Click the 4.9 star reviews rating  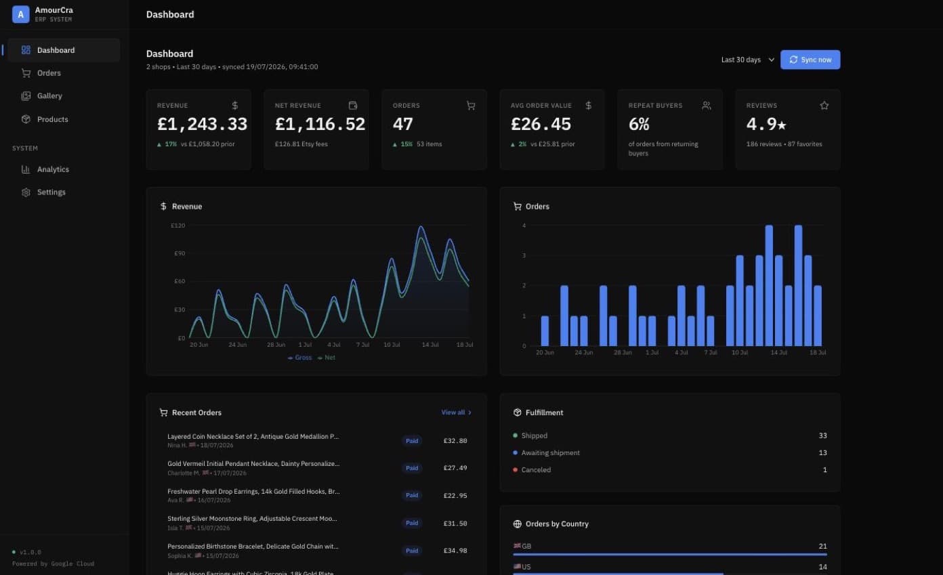coord(766,124)
